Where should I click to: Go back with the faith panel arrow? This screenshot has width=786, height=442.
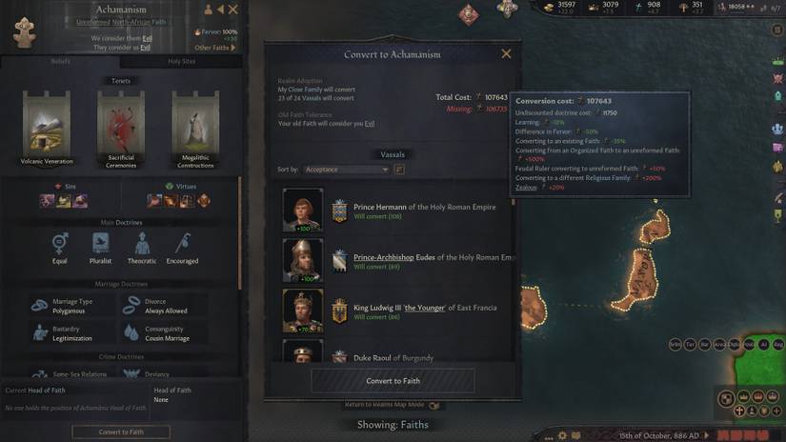pyautogui.click(x=221, y=9)
